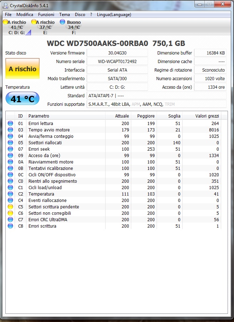Select status circle for Cicli load/unload

(10, 187)
